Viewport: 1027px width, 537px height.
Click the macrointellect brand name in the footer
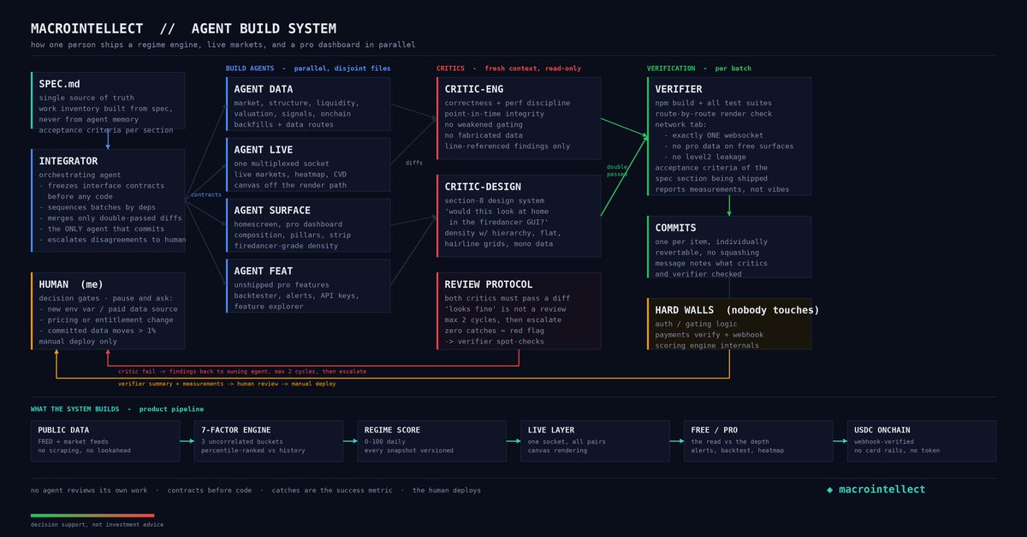pyautogui.click(x=882, y=490)
